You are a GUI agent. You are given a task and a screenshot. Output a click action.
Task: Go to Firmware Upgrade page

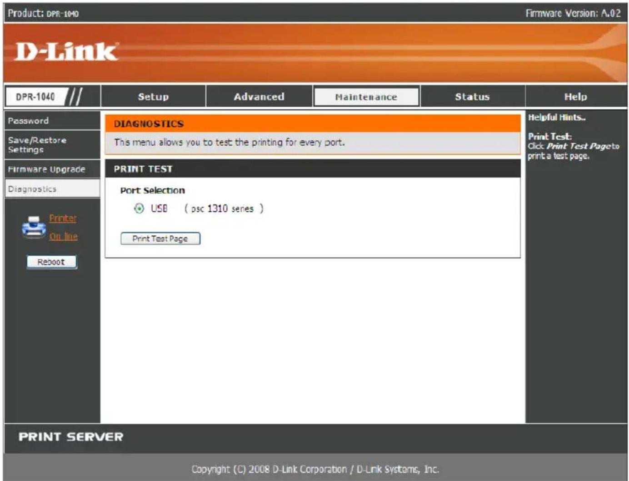(52, 169)
